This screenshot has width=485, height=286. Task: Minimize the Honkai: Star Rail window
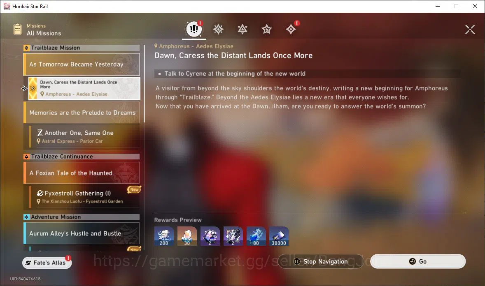pyautogui.click(x=438, y=6)
